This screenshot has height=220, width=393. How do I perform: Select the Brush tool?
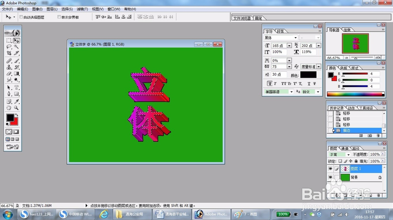click(x=17, y=61)
